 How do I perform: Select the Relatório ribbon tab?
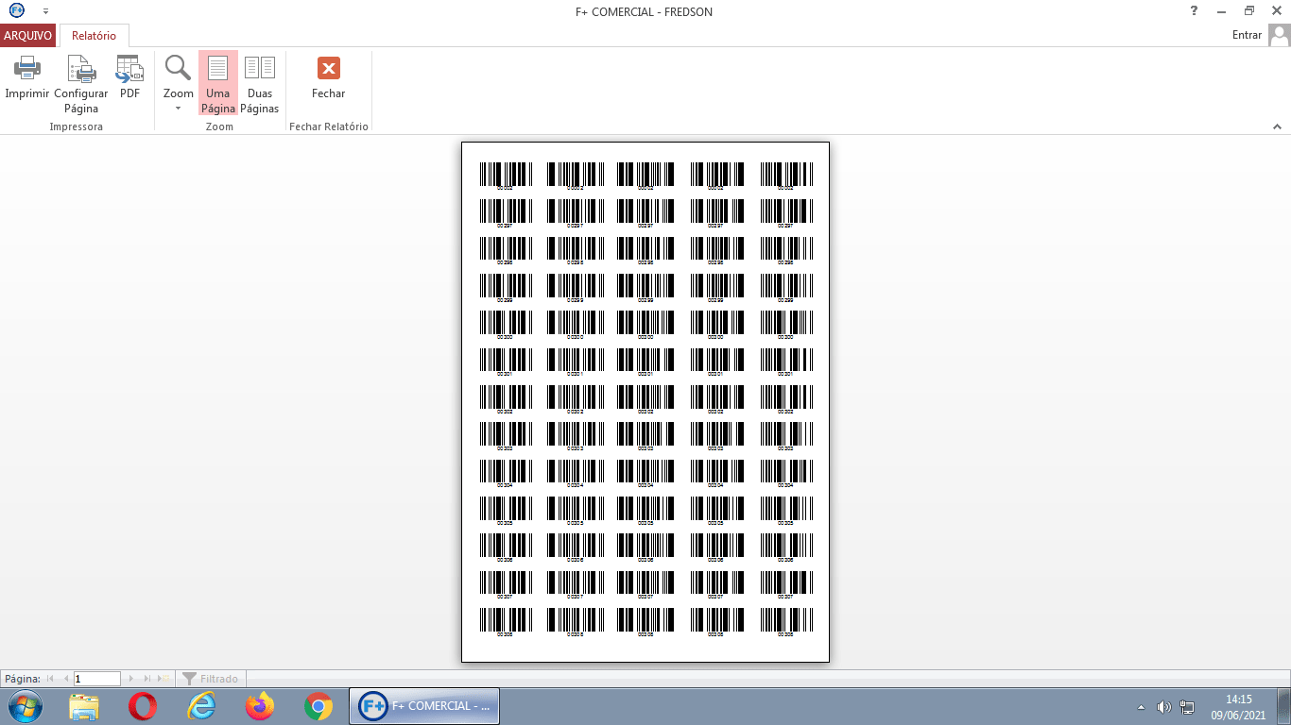coord(94,36)
